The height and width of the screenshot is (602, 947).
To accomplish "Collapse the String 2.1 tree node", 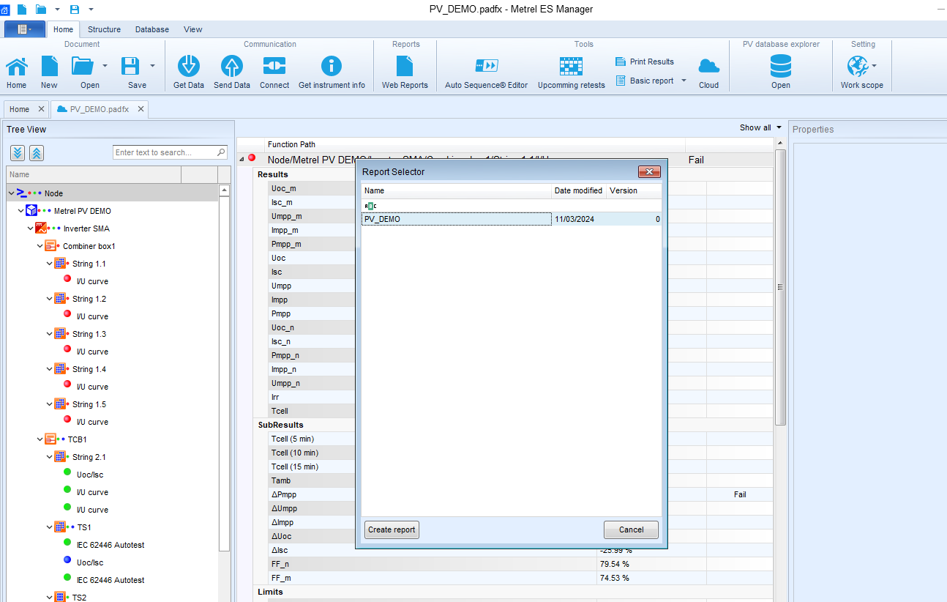I will (50, 457).
